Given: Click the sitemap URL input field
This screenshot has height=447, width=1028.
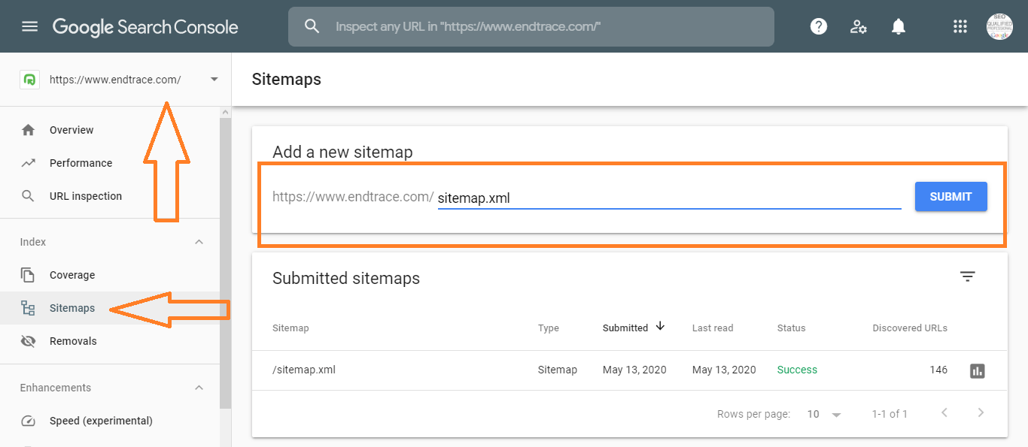Looking at the screenshot, I should (669, 198).
